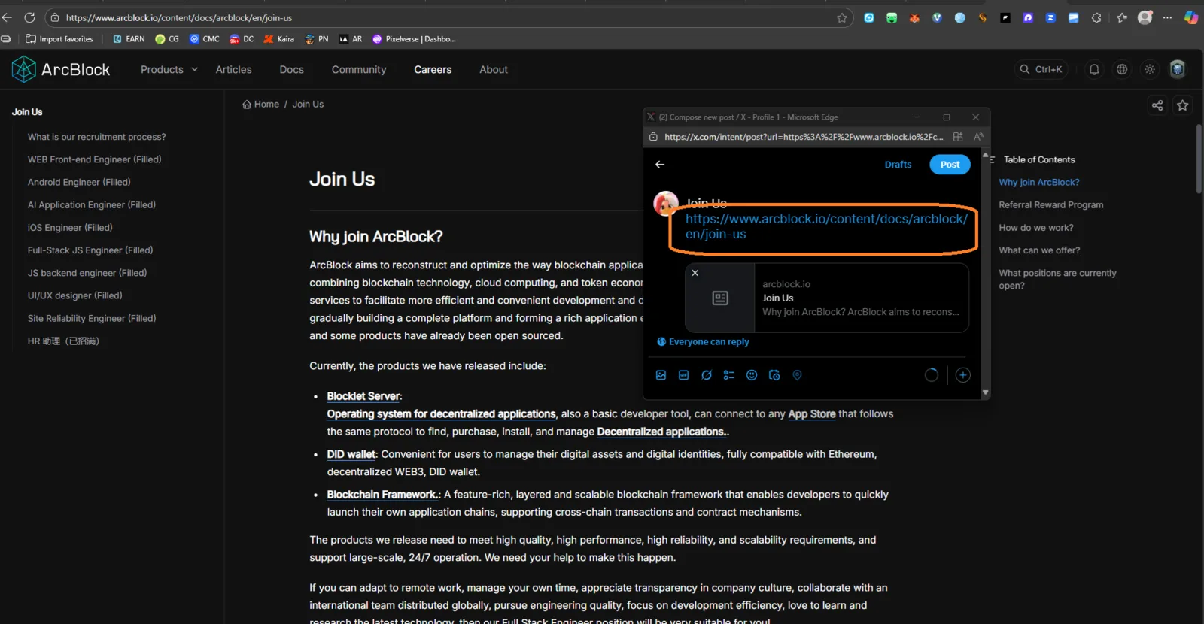The height and width of the screenshot is (624, 1204).
Task: Add another post with the plus icon
Action: 962,375
